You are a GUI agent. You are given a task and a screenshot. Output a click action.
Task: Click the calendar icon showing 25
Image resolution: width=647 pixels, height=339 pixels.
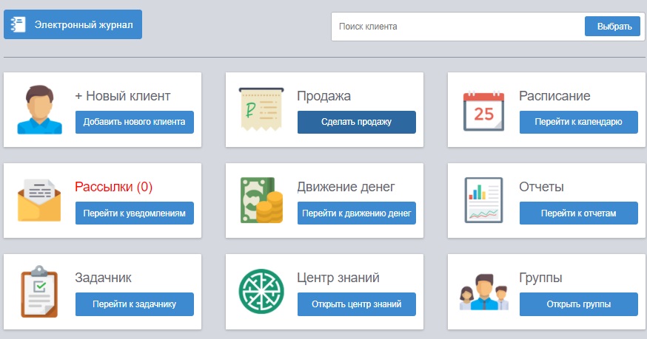pyautogui.click(x=483, y=112)
